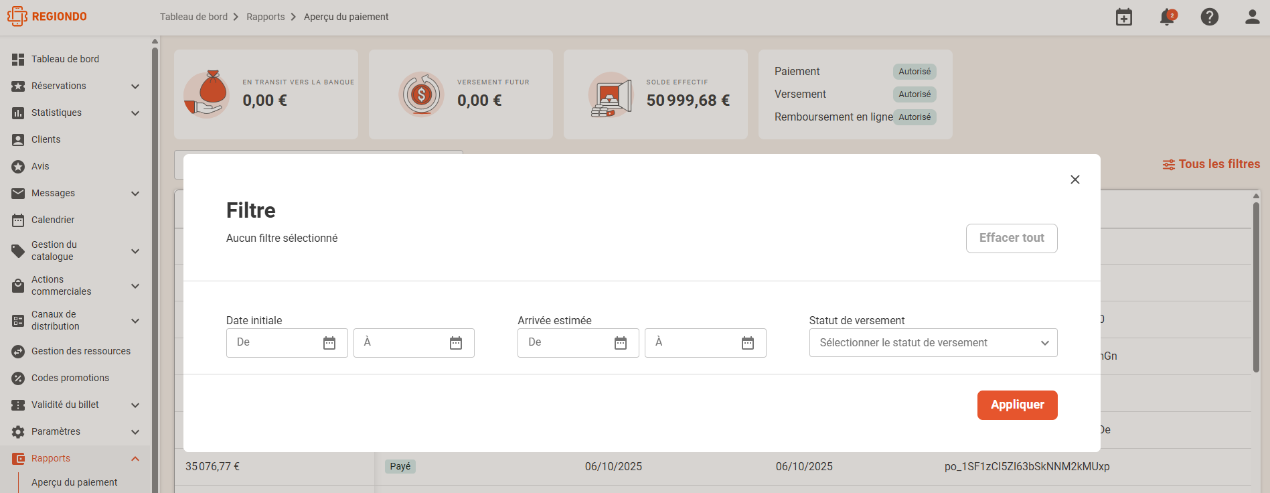The image size is (1270, 493).
Task: Click the add booking calendar icon
Action: click(x=1124, y=17)
